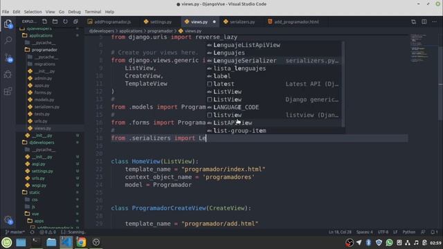Open the Debug menu

[x=74, y=12]
